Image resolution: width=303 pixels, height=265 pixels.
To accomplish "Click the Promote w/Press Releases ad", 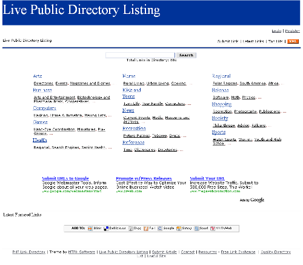I will (144, 178).
